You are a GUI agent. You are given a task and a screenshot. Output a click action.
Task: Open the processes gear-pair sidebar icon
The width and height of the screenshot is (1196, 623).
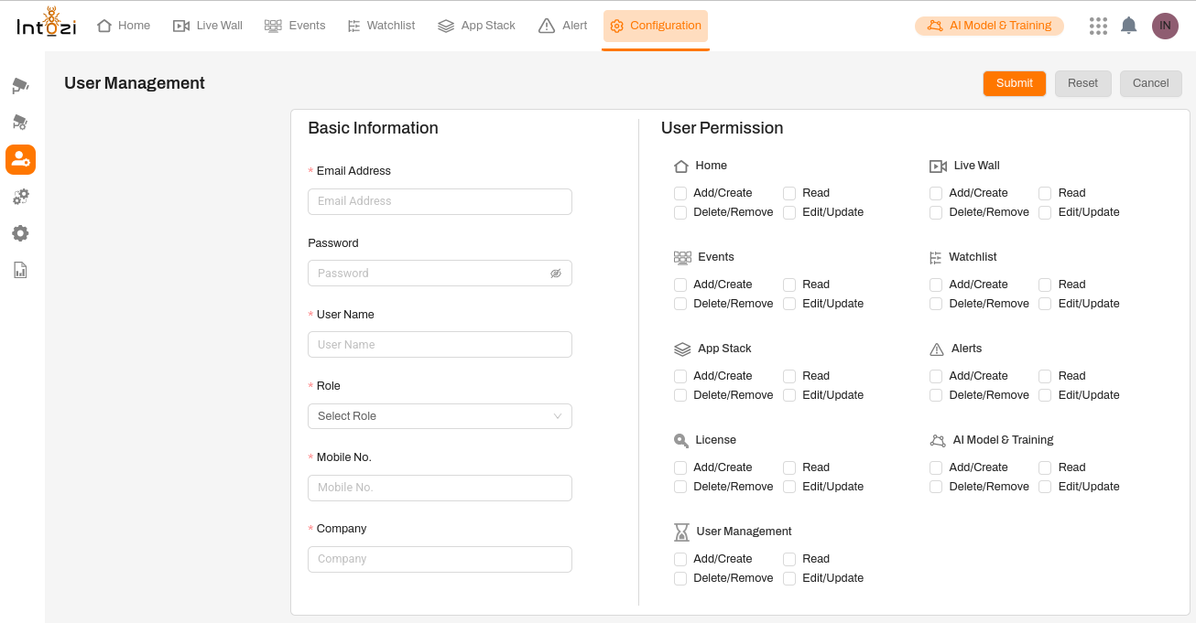(x=20, y=196)
